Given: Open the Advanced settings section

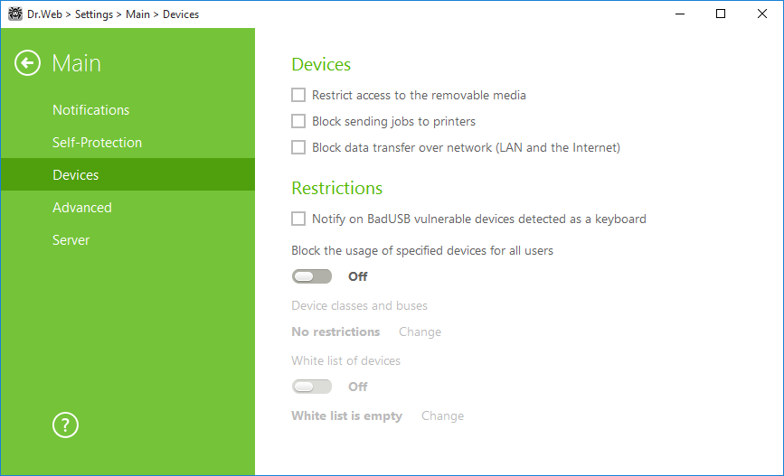Looking at the screenshot, I should tap(82, 207).
